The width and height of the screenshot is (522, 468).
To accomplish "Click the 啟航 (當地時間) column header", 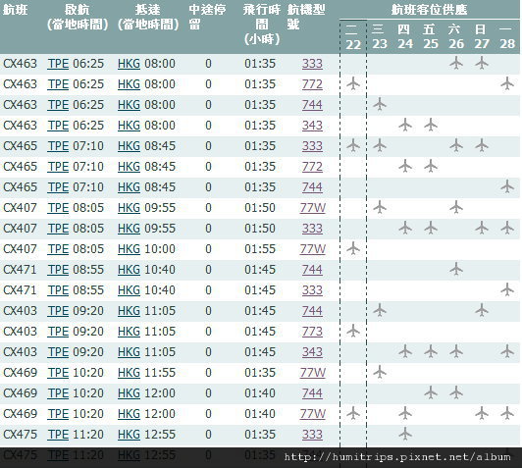I will (78, 17).
